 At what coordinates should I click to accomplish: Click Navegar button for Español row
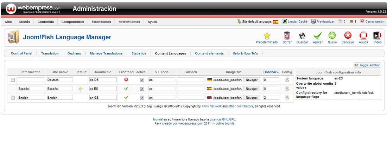click(252, 89)
